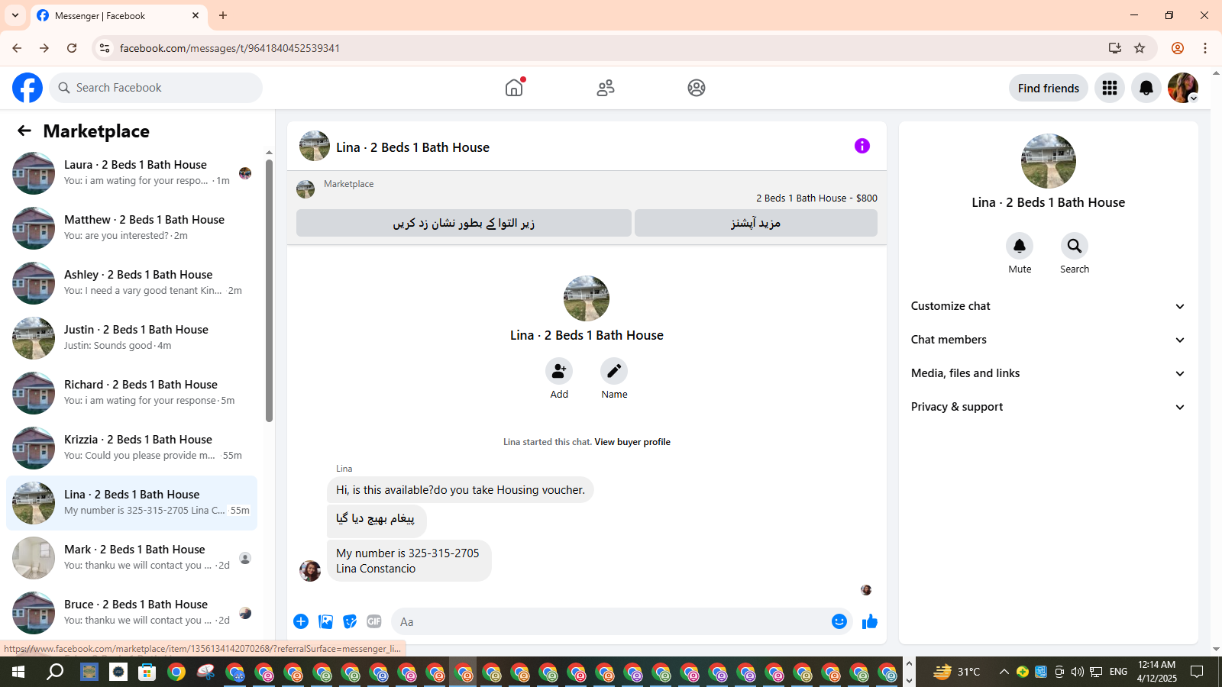The width and height of the screenshot is (1222, 687).
Task: Edit chat name with pencil icon
Action: click(x=614, y=371)
